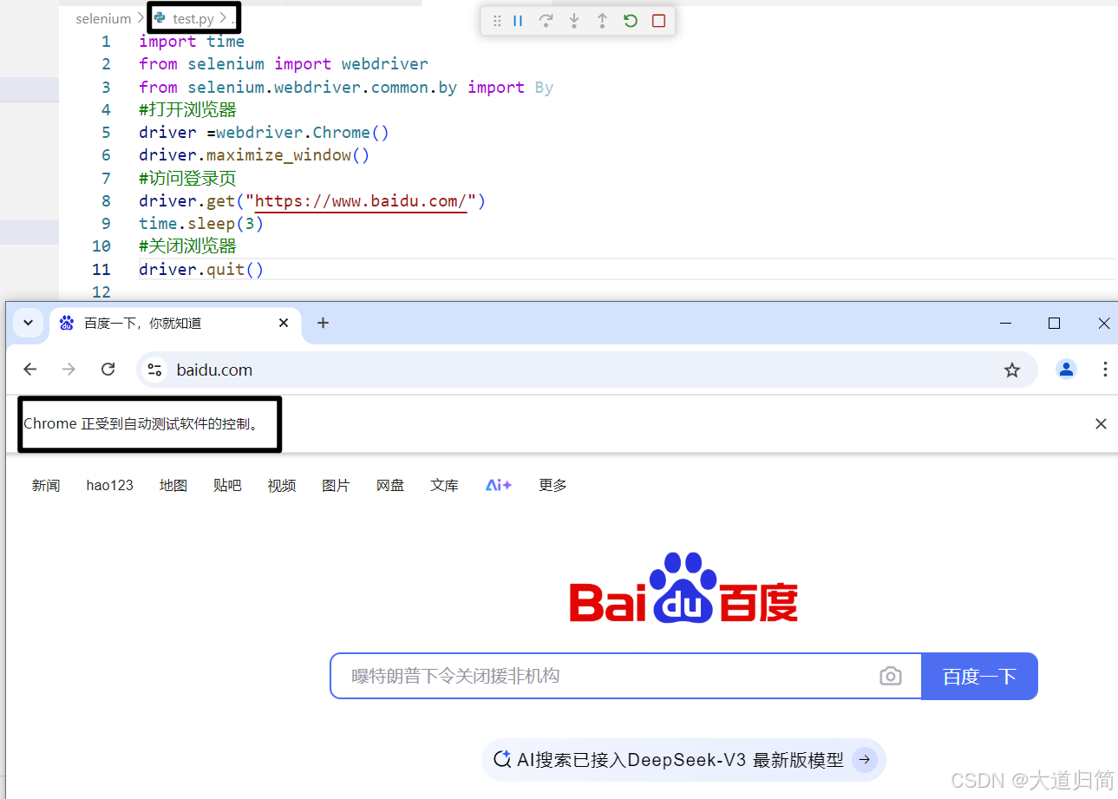
Task: Dismiss the automated test software infobar
Action: tap(1101, 424)
